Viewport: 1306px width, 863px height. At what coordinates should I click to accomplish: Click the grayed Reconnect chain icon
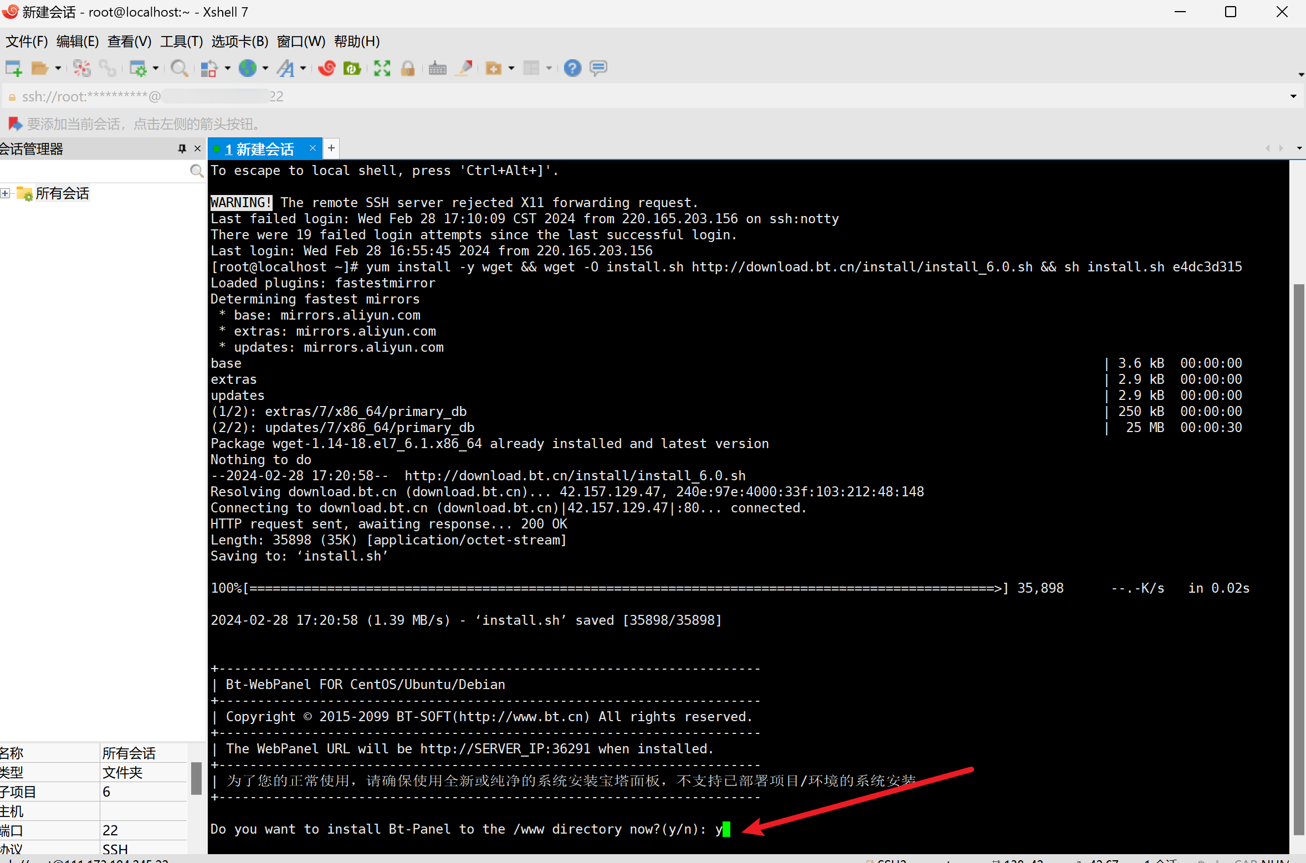[107, 68]
